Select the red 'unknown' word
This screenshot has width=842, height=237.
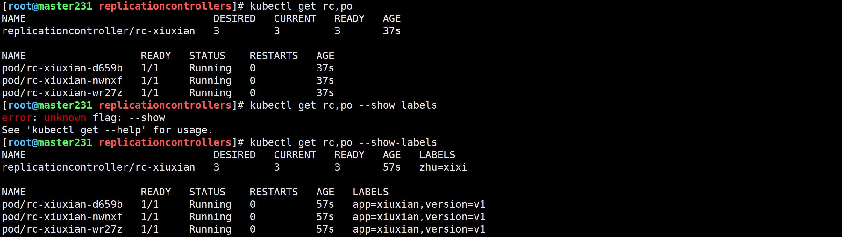[65, 118]
